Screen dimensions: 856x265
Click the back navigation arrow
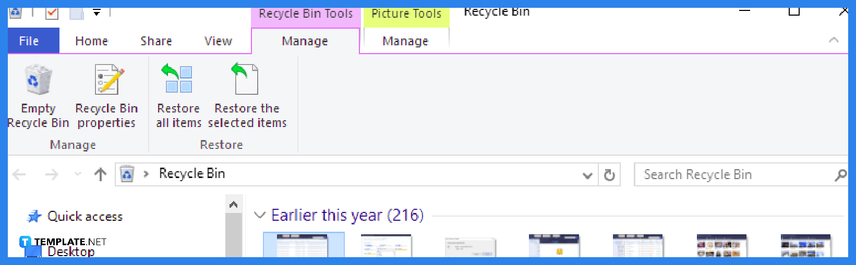click(19, 174)
